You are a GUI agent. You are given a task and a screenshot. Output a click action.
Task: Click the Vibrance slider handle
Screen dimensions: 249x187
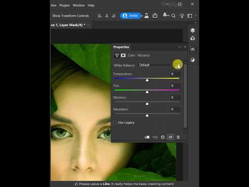coord(147,104)
